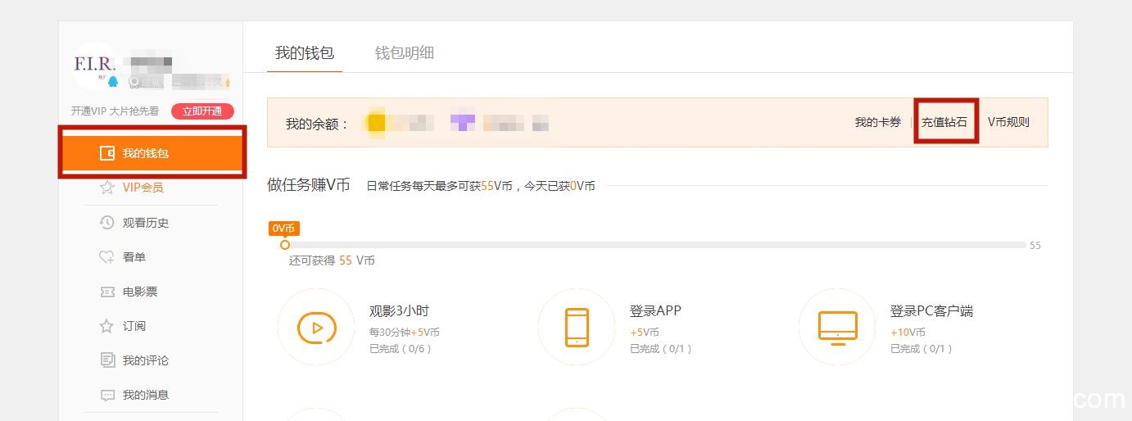This screenshot has height=421, width=1132.
Task: Open V币规则 rules link
Action: [1008, 122]
